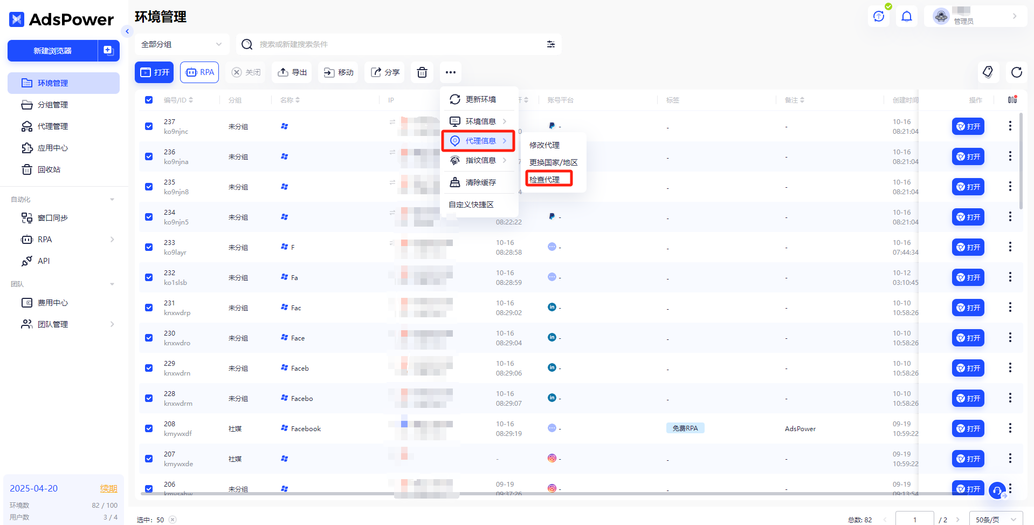Click Instagram platform icon in row 207
Image resolution: width=1034 pixels, height=525 pixels.
pos(552,458)
